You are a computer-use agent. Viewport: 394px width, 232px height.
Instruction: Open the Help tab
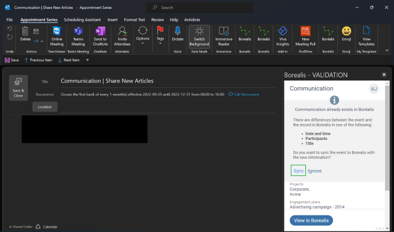click(174, 20)
